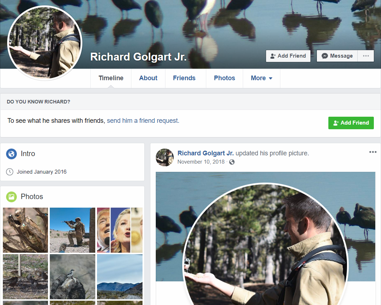The height and width of the screenshot is (305, 381).
Task: Open the Photos tab
Action: tap(225, 78)
